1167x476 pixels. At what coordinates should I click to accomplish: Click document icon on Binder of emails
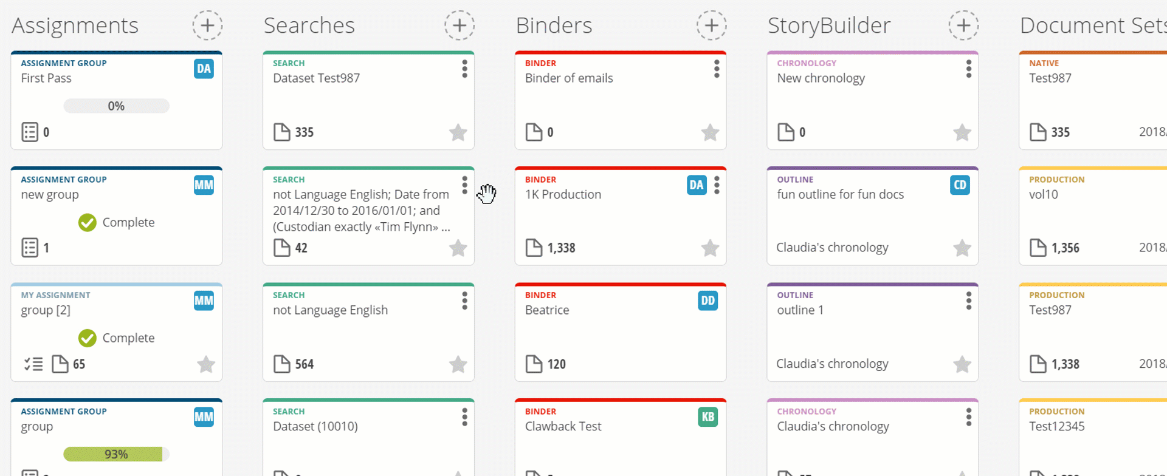click(534, 132)
